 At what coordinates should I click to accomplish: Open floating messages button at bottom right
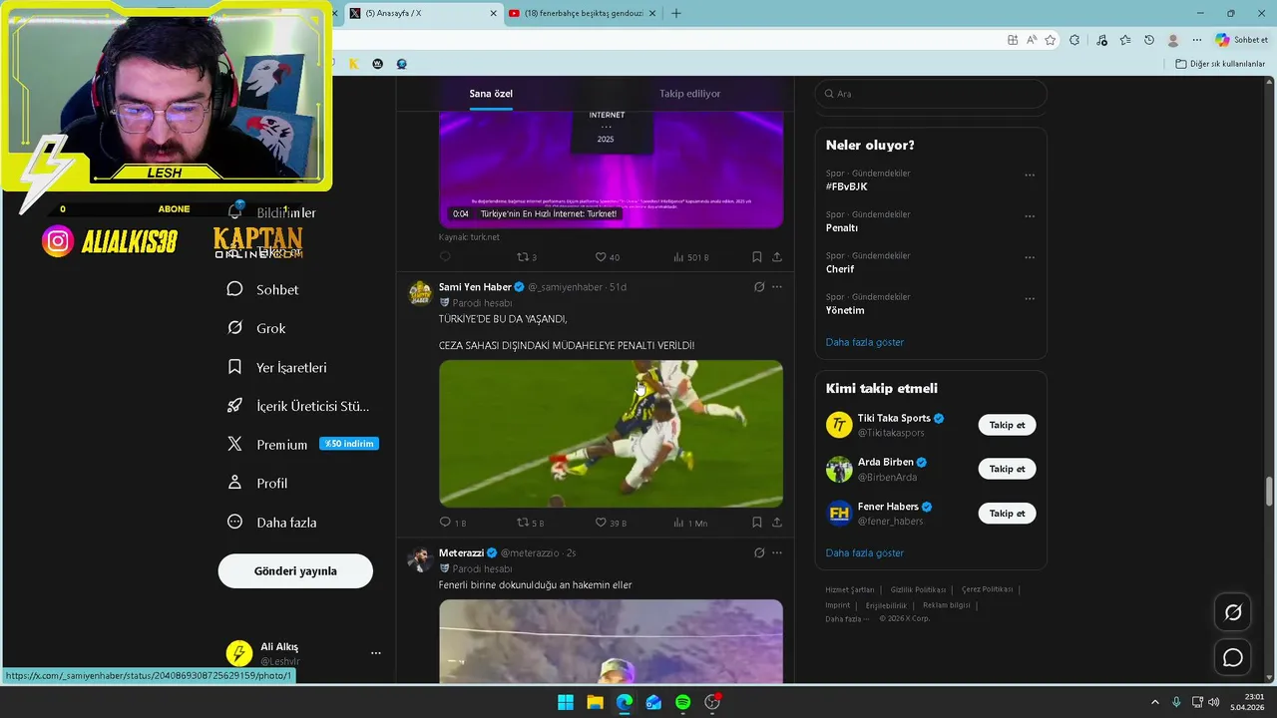(1233, 657)
